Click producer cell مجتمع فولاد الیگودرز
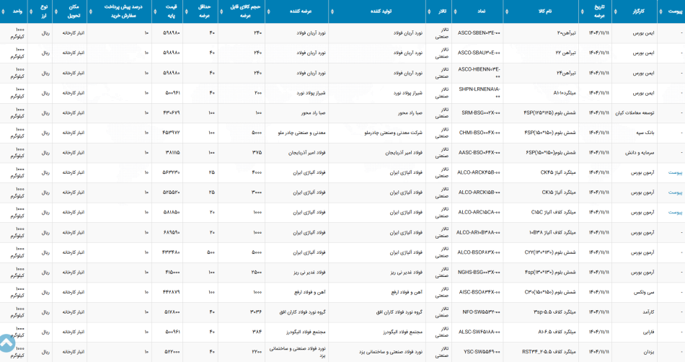The height and width of the screenshot is (362, 685). [402, 332]
